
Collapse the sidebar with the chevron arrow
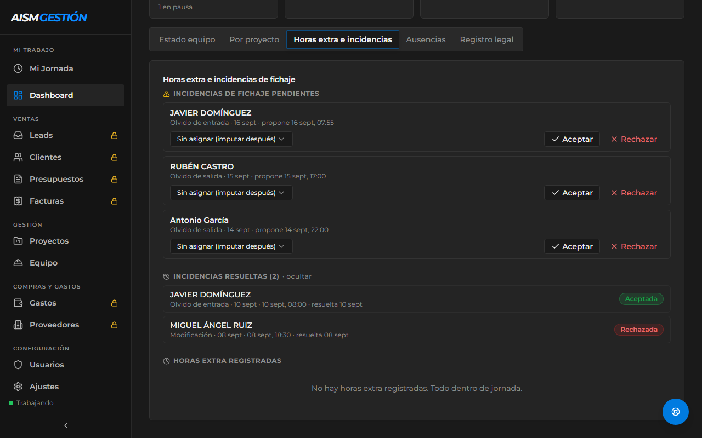pos(66,425)
